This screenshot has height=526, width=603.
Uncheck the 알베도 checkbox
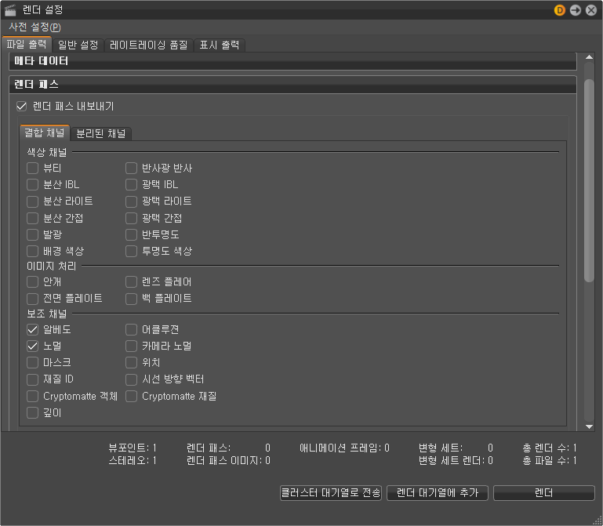click(x=32, y=329)
